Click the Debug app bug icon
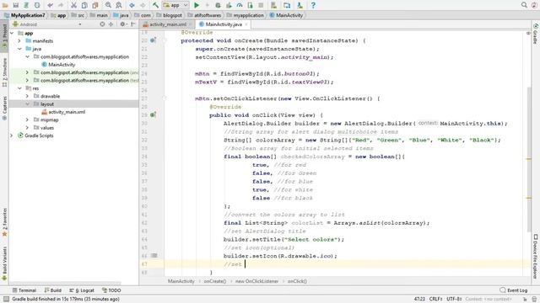The height and width of the screenshot is (303, 540). (x=218, y=5)
